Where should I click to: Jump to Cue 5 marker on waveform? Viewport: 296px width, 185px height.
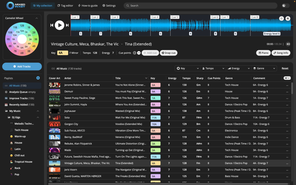[175, 17]
